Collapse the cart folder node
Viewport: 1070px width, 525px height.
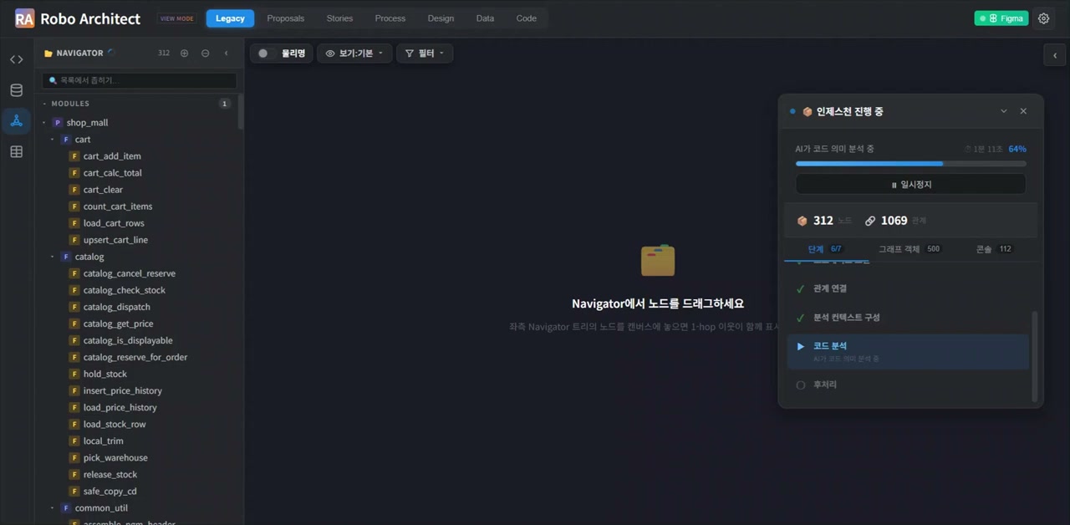pos(53,140)
